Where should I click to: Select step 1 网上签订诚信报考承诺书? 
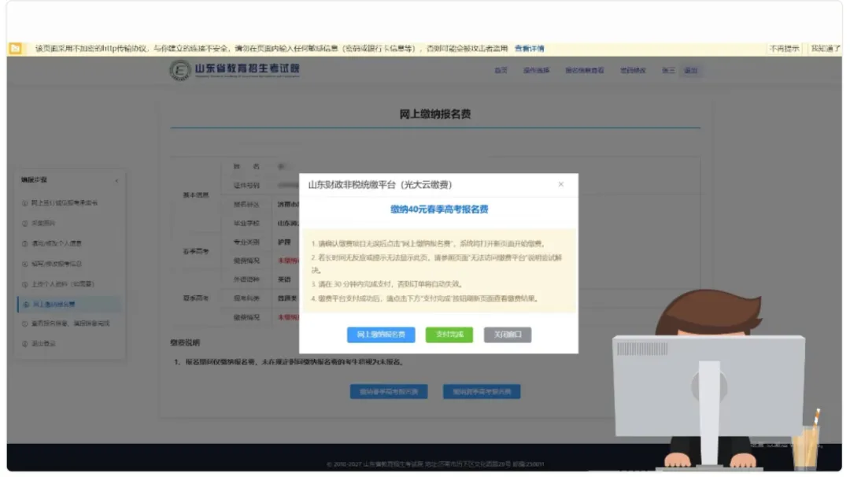click(x=60, y=203)
